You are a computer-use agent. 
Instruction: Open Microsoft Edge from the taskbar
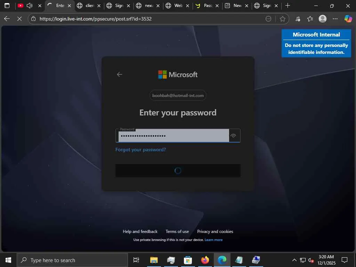[x=222, y=260]
